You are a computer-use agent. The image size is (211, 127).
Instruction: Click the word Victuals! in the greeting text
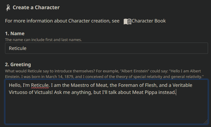[44, 92]
